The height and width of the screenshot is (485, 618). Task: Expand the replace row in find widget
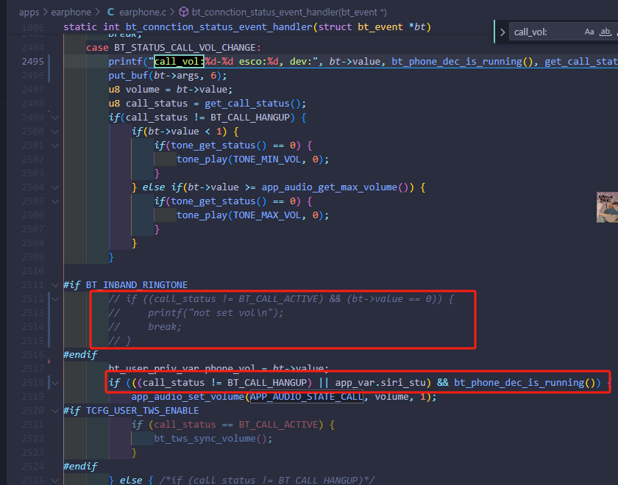502,32
